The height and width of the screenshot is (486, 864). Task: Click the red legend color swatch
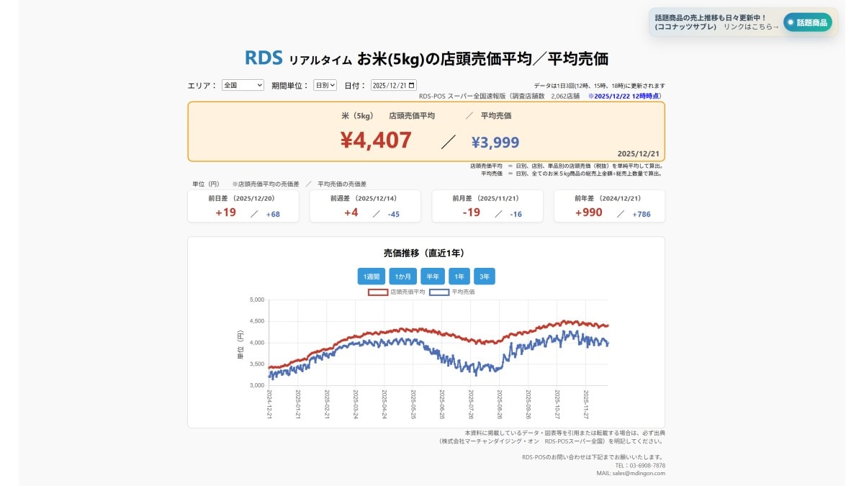tap(378, 292)
